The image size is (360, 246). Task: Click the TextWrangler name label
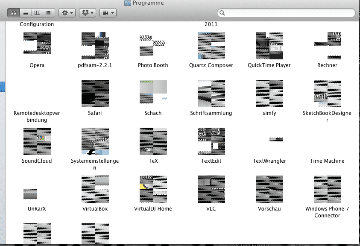coord(269,161)
